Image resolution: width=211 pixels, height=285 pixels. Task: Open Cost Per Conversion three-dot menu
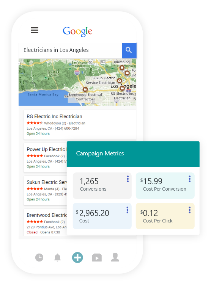point(189,179)
